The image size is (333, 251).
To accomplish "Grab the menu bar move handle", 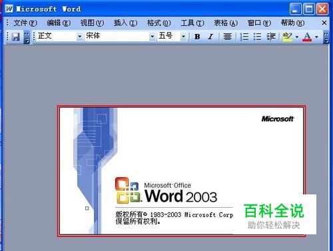I will coord(8,23).
